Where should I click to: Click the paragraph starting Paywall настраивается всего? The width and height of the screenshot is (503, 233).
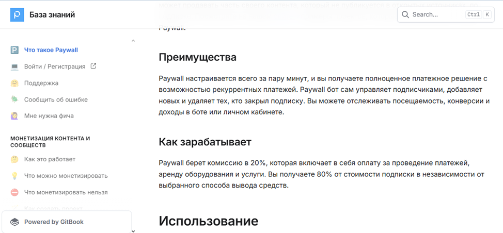point(324,95)
